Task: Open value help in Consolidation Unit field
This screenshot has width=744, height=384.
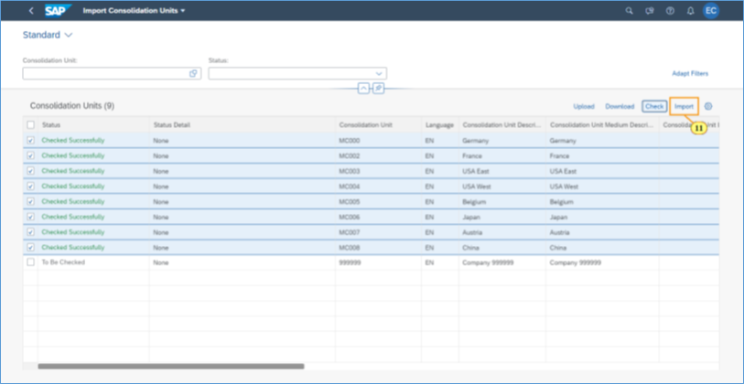Action: pos(193,73)
